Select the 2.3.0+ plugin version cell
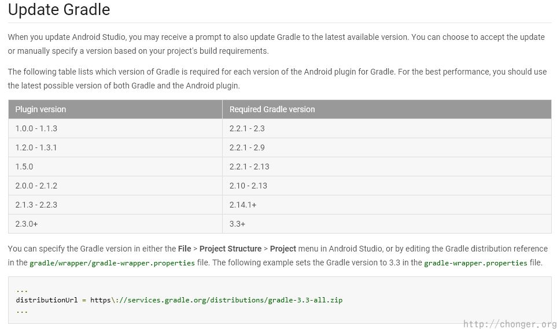557x329 pixels. pos(27,224)
